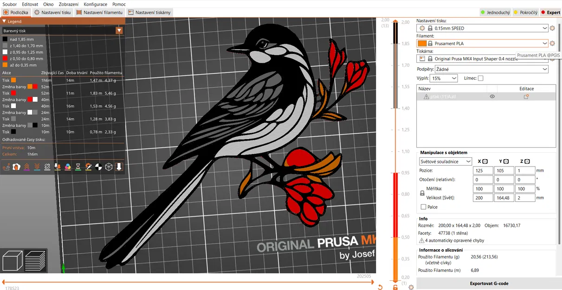Click top thumb of vertical layer slider
The height and width of the screenshot is (290, 562).
click(x=395, y=21)
